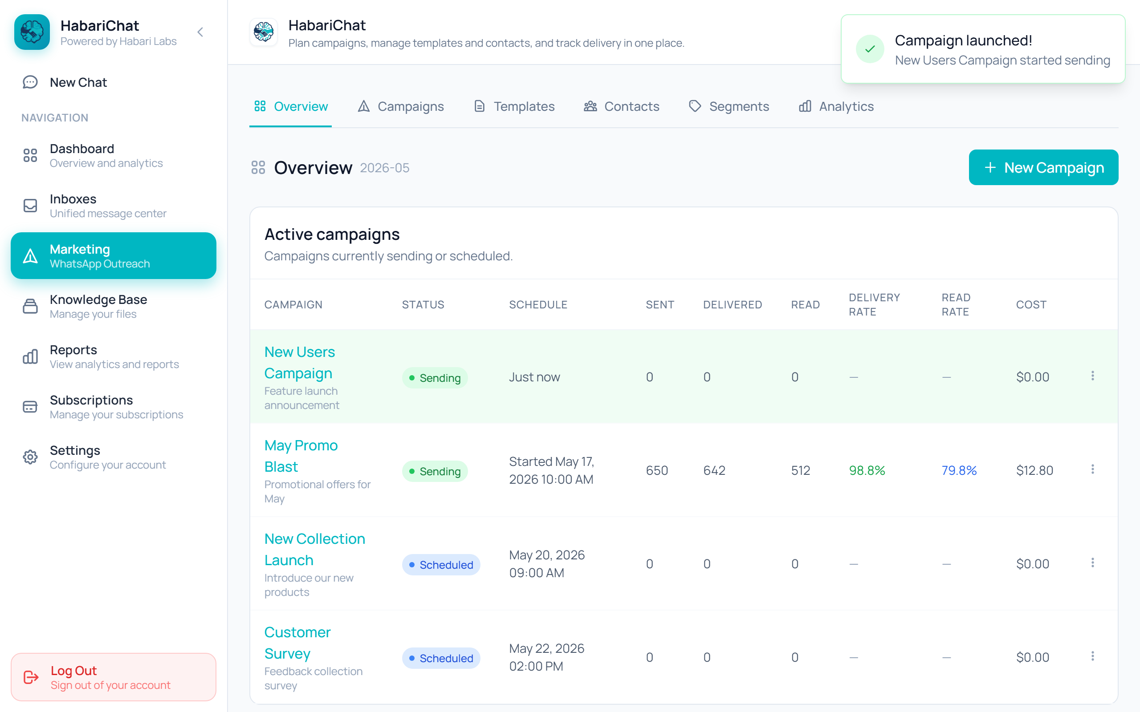Click the HabariChat logo in the page header
Screen dimensions: 1140x712
(263, 32)
